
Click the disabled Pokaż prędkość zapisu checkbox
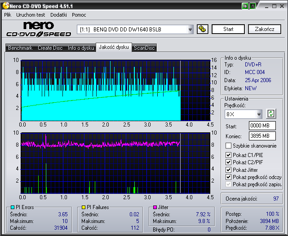tap(228, 184)
